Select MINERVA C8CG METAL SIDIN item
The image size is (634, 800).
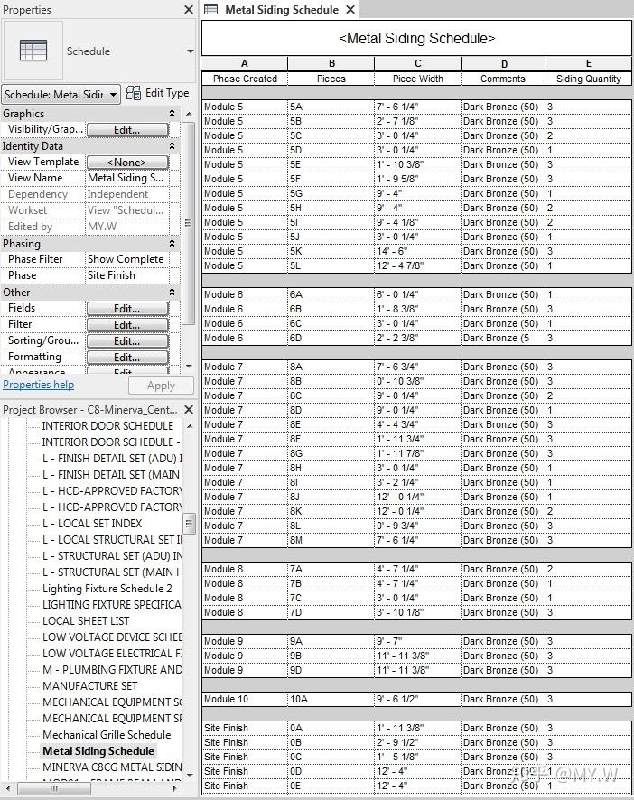pos(112,767)
